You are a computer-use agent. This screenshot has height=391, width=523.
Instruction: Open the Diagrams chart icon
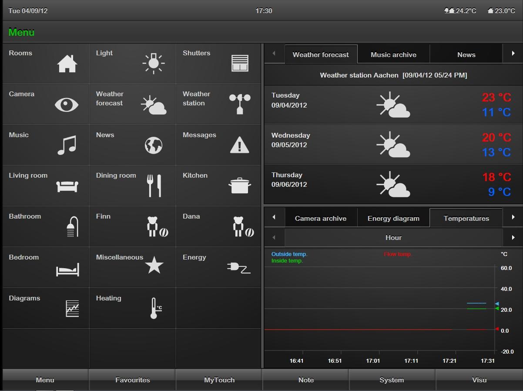[x=72, y=308]
